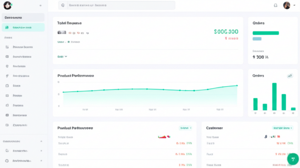
Task: Click the tallest bar in Orders bar chart
Action: 274,97
